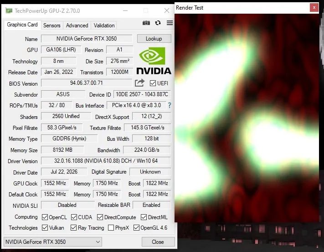The image size is (324, 252).
Task: Toggle the UEFI checkbox
Action: (x=153, y=83)
